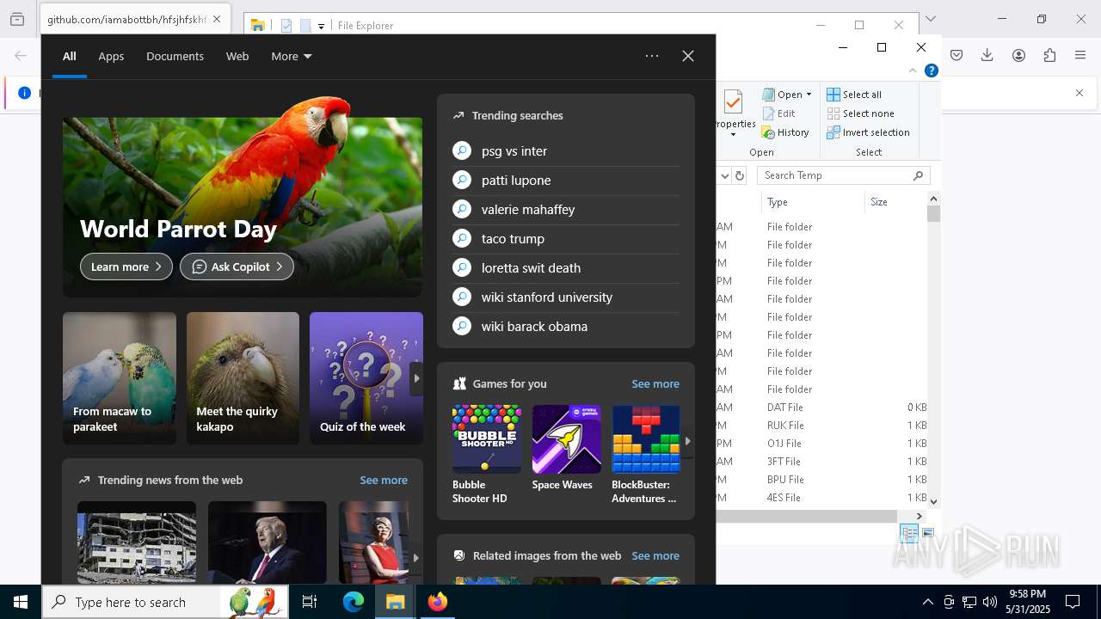The width and height of the screenshot is (1101, 619).
Task: Open Firefox application menu hamburger
Action: tap(1080, 55)
